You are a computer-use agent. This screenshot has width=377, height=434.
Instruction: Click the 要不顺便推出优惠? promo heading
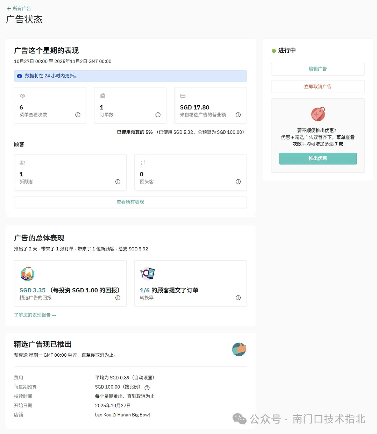pyautogui.click(x=317, y=130)
